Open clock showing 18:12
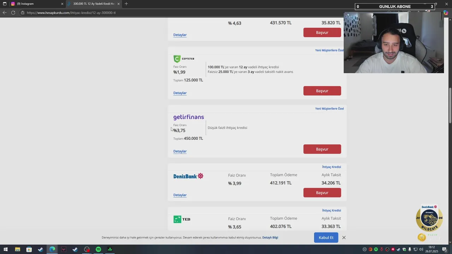 click(x=432, y=249)
